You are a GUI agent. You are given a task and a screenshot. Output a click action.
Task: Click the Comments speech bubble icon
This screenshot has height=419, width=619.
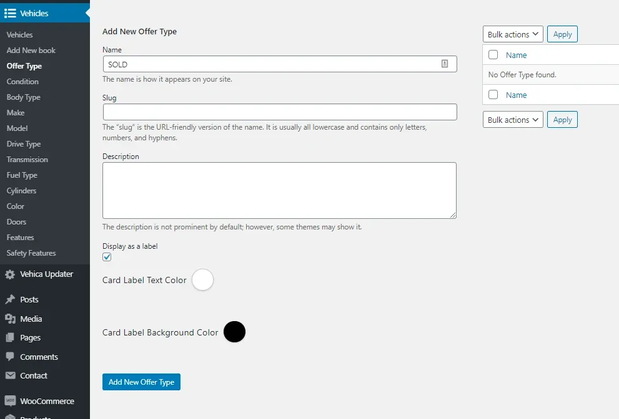10,357
